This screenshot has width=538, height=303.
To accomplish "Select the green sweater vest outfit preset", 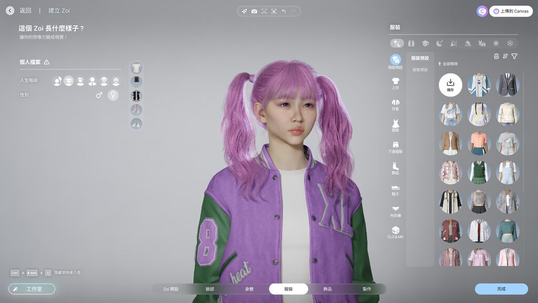I will (x=479, y=172).
